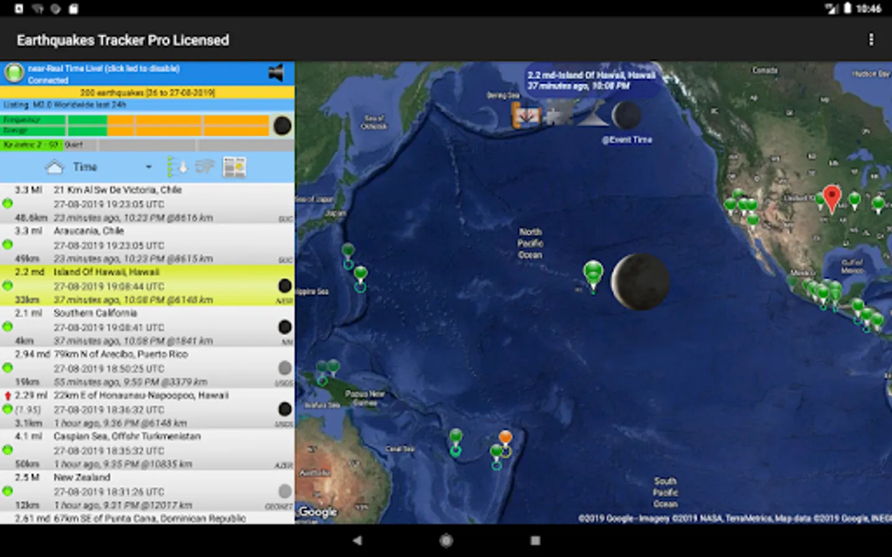Select the Araucania, Chile earthquake row
This screenshot has height=557, width=892.
pos(147,244)
